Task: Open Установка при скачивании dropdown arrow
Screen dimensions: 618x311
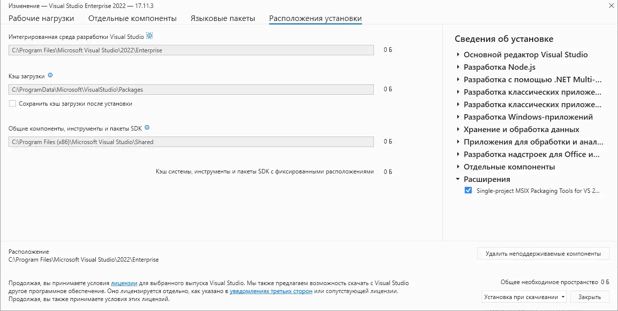Action: 563,297
